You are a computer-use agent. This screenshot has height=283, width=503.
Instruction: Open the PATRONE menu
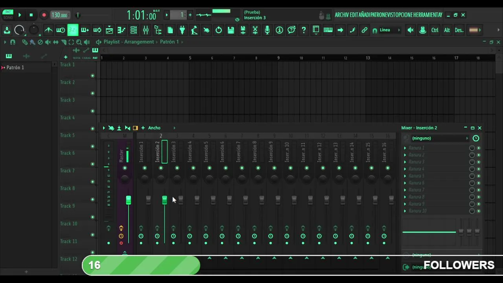pos(378,15)
